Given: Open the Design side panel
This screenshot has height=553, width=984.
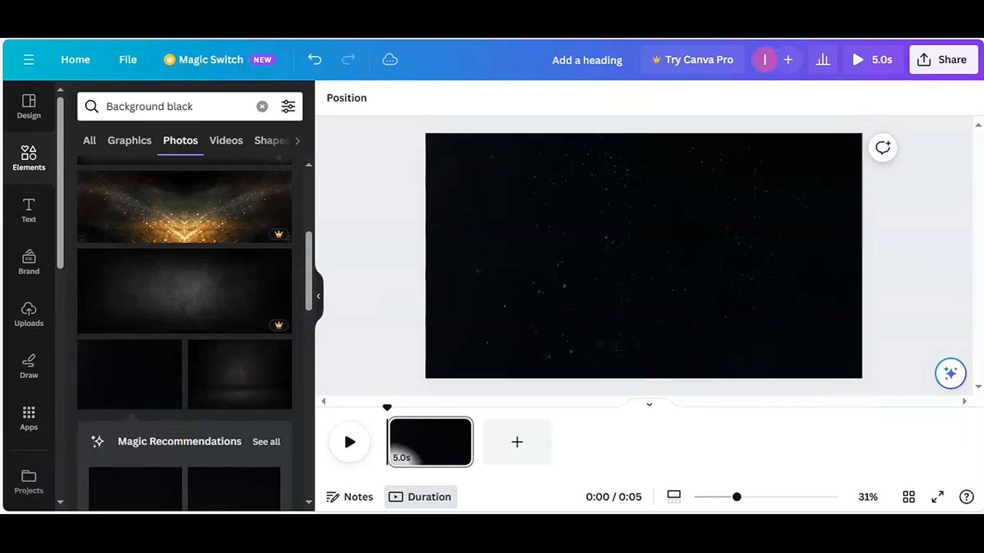Looking at the screenshot, I should pos(29,106).
